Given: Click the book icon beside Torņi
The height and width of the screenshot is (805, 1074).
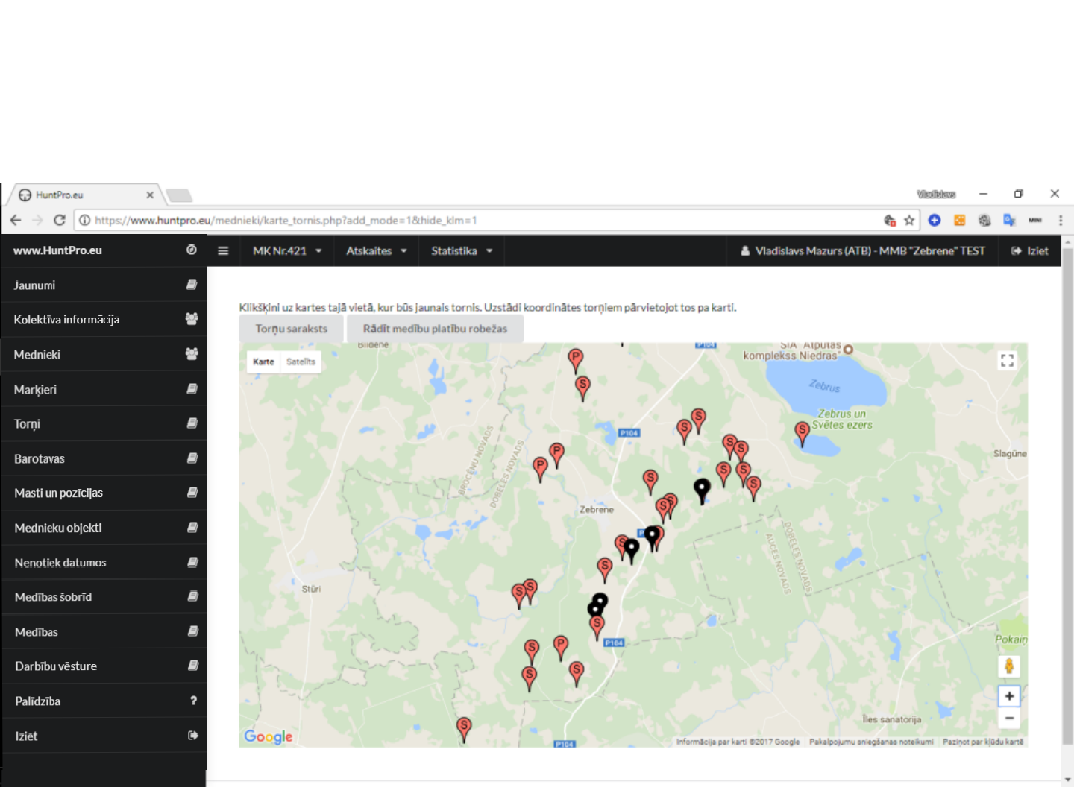Looking at the screenshot, I should (x=192, y=423).
